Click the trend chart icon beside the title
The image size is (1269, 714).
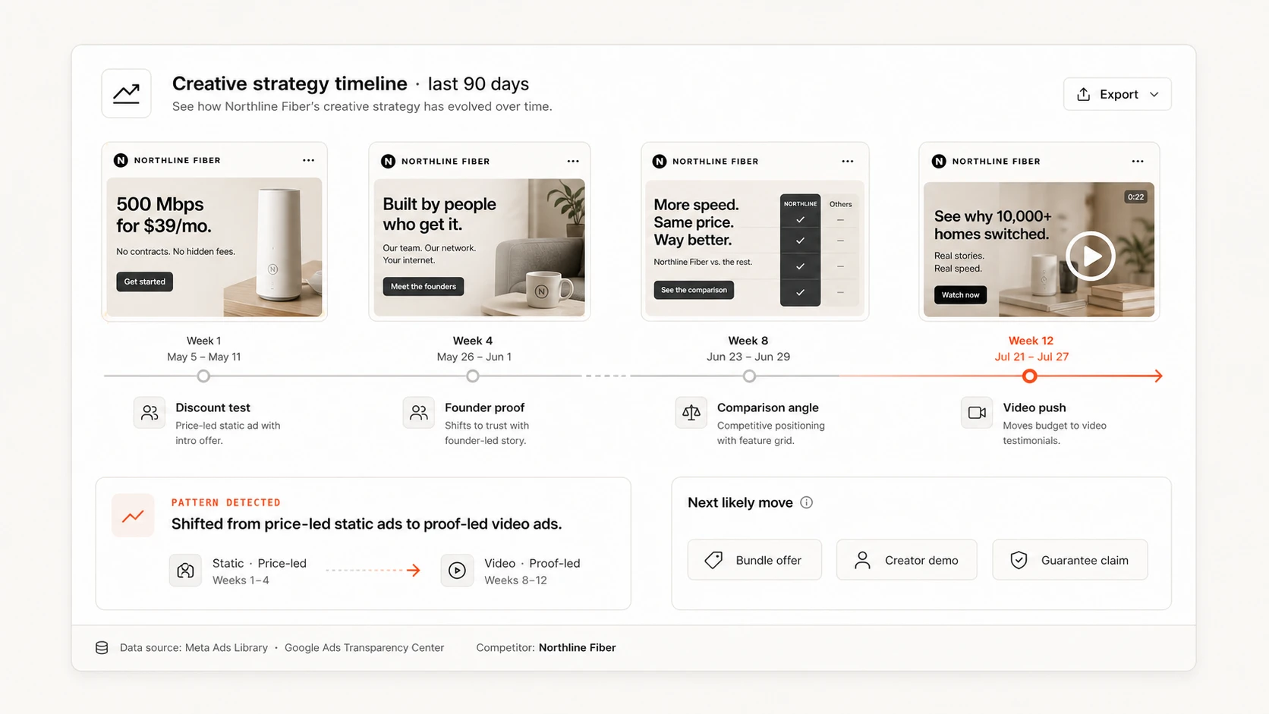click(x=126, y=93)
